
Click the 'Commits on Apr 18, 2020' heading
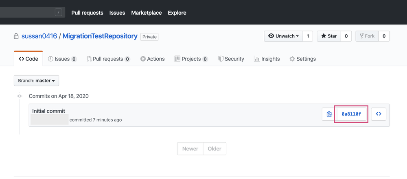(59, 96)
